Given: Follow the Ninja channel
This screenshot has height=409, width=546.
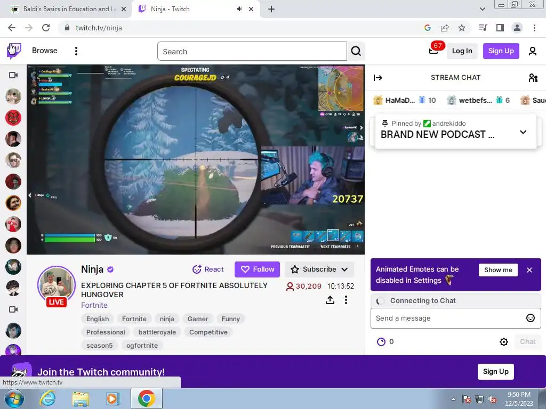Looking at the screenshot, I should 257,269.
